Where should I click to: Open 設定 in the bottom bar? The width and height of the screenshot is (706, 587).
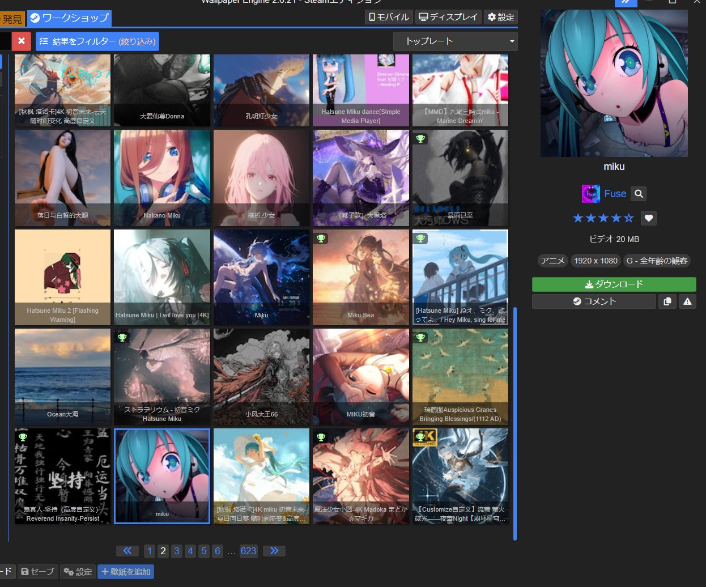click(x=78, y=572)
